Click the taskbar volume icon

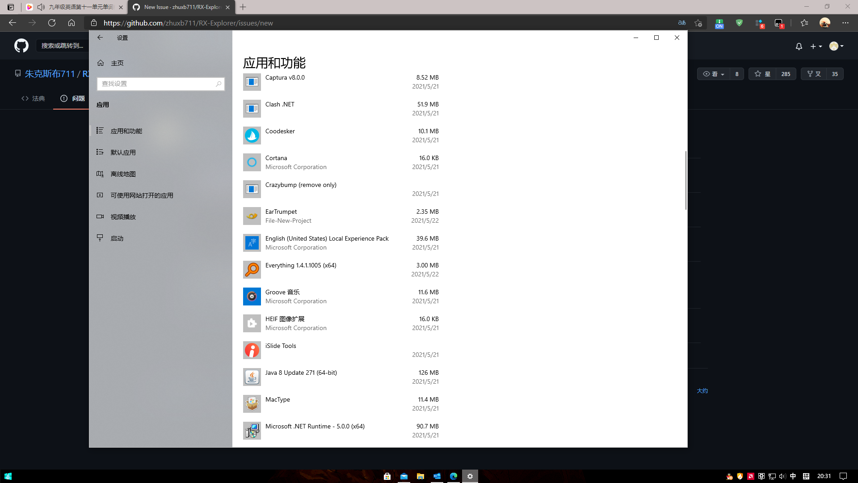[x=782, y=476]
